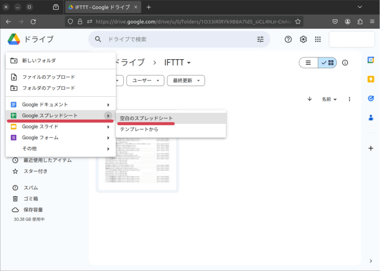Screen dimensions: 380x271
Task: Go back in browser history
Action: pos(9,22)
